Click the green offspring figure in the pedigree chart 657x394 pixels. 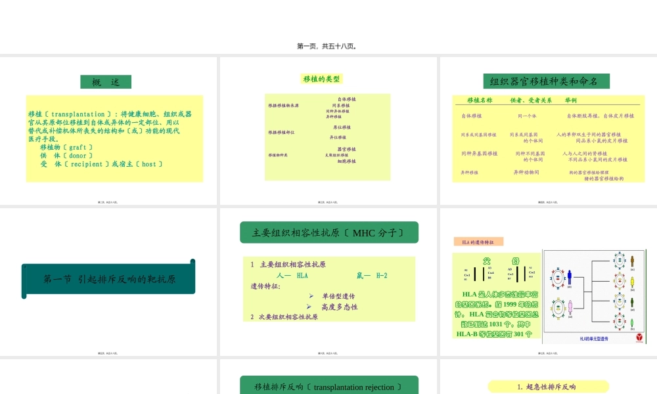(632, 303)
